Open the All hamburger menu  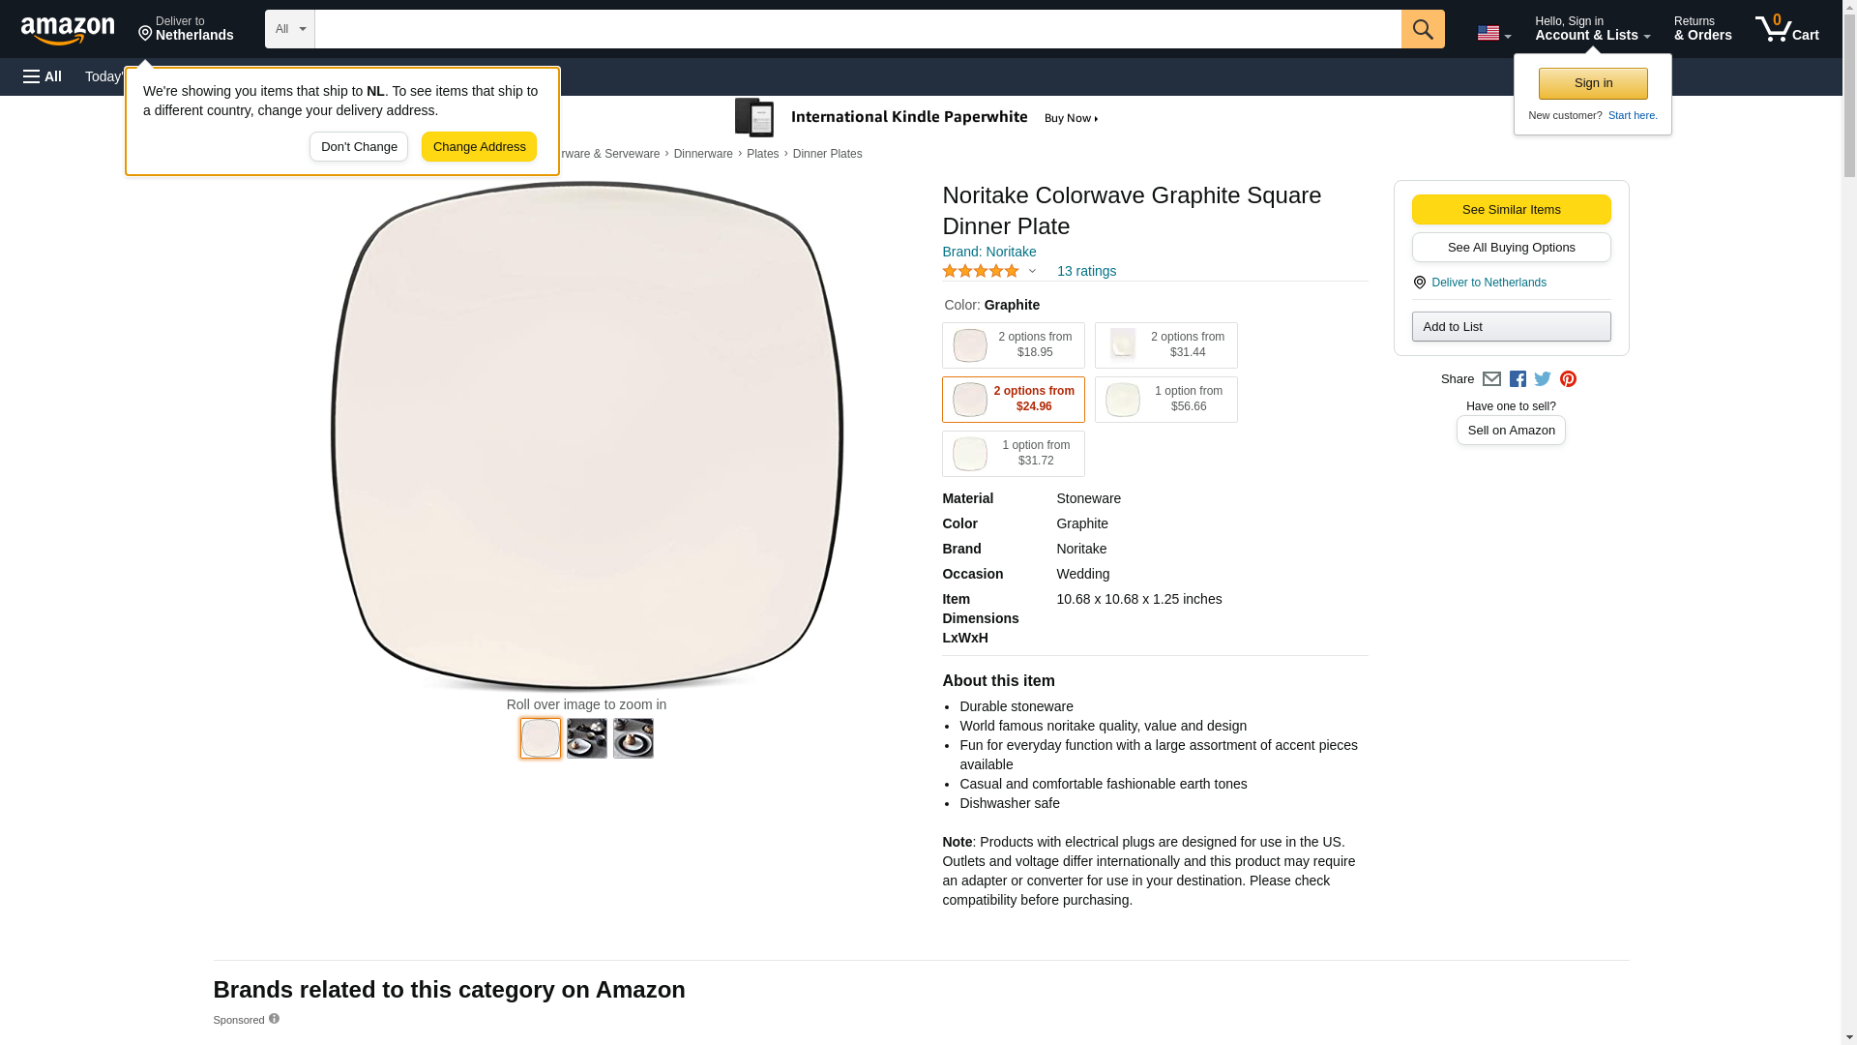[x=43, y=76]
